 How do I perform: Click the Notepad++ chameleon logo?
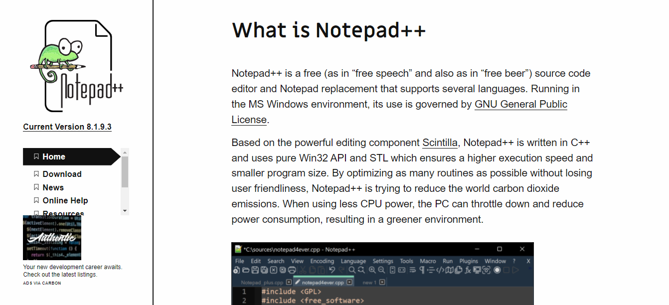tap(77, 66)
